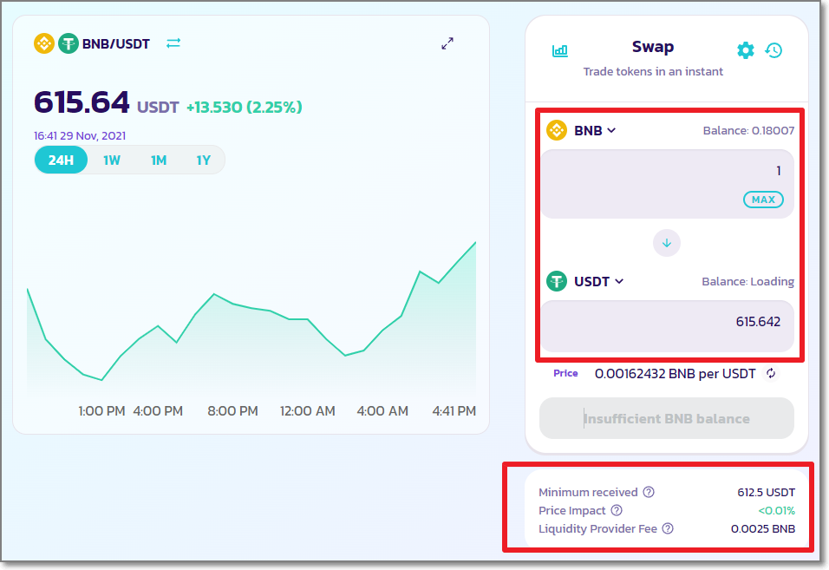This screenshot has width=829, height=570.
Task: Click the 4:41 PM chart axis label
Action: (454, 411)
